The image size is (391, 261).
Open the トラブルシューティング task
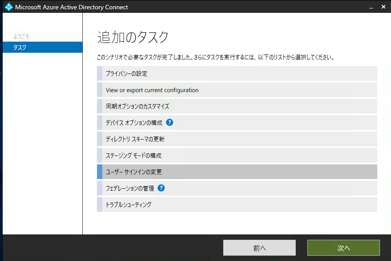click(x=237, y=205)
